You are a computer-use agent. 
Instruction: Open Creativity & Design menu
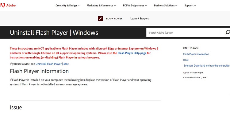tap(67, 6)
